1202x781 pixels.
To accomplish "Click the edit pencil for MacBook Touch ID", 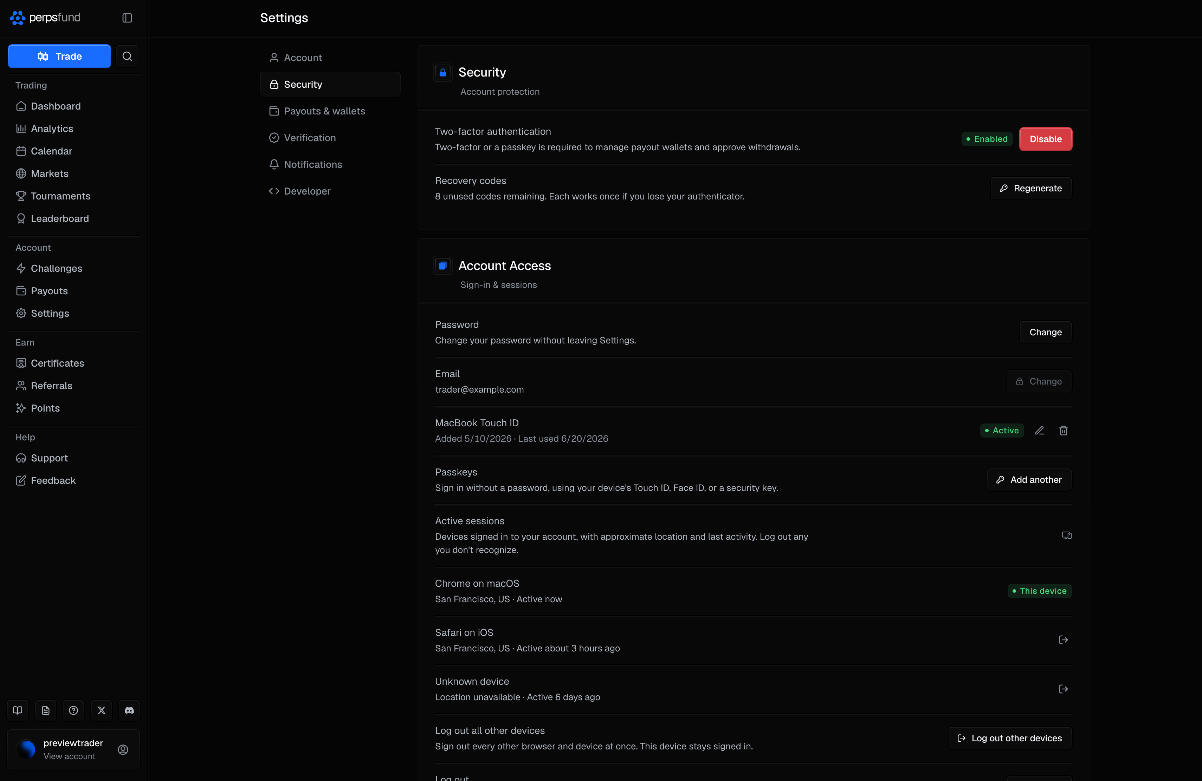I will point(1039,430).
